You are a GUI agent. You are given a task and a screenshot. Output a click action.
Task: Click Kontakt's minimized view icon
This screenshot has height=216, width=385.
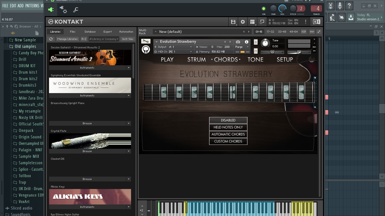[x=262, y=22]
